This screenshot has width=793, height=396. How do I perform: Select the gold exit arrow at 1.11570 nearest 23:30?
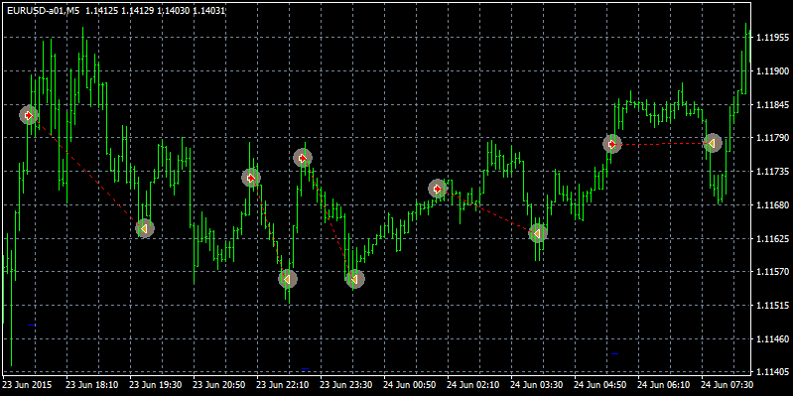click(355, 279)
